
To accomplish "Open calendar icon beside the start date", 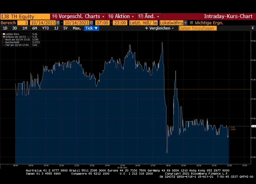I will [x=58, y=23].
